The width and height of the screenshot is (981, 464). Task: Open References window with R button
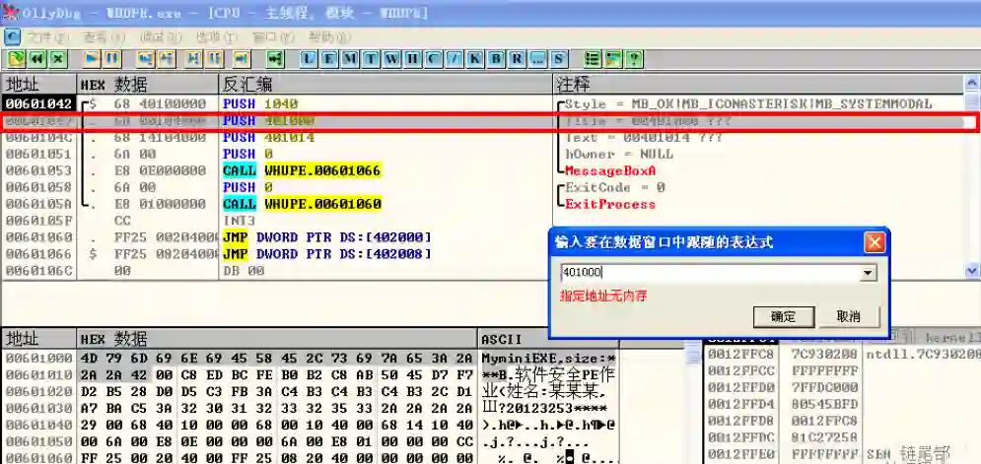click(x=517, y=59)
